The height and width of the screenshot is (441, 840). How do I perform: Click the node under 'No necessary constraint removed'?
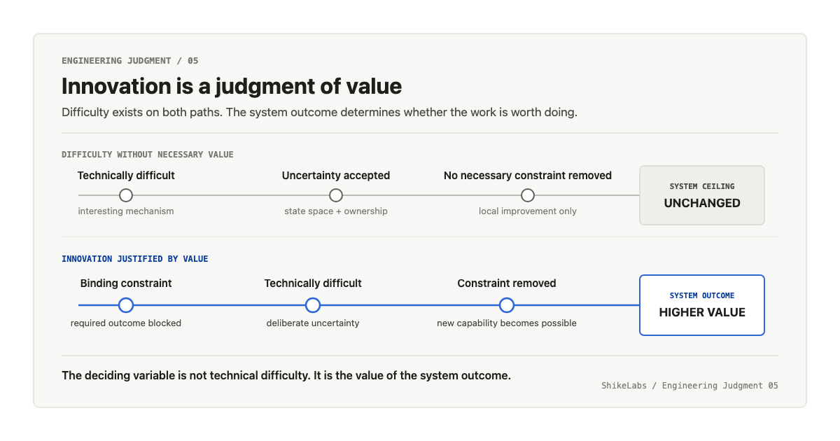pyautogui.click(x=528, y=195)
